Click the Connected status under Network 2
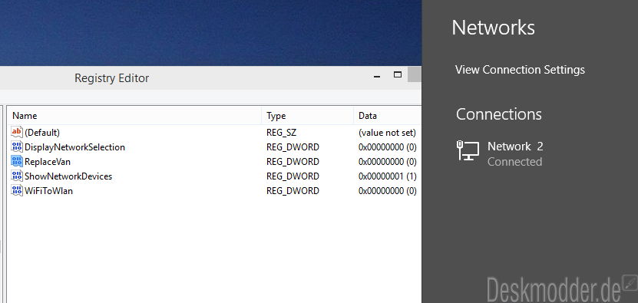 [514, 162]
